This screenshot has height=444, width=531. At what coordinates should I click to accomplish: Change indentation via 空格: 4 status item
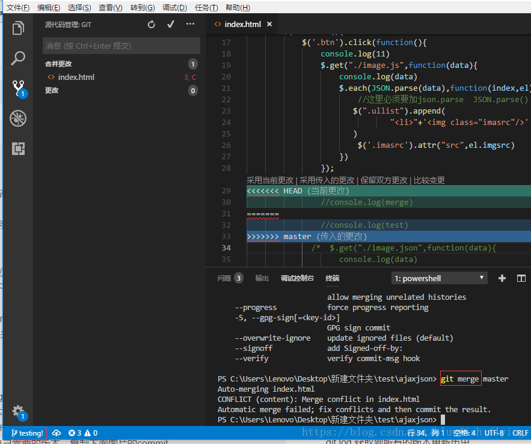pyautogui.click(x=464, y=433)
